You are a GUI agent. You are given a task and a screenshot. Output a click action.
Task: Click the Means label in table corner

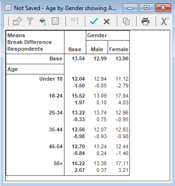coord(16,35)
